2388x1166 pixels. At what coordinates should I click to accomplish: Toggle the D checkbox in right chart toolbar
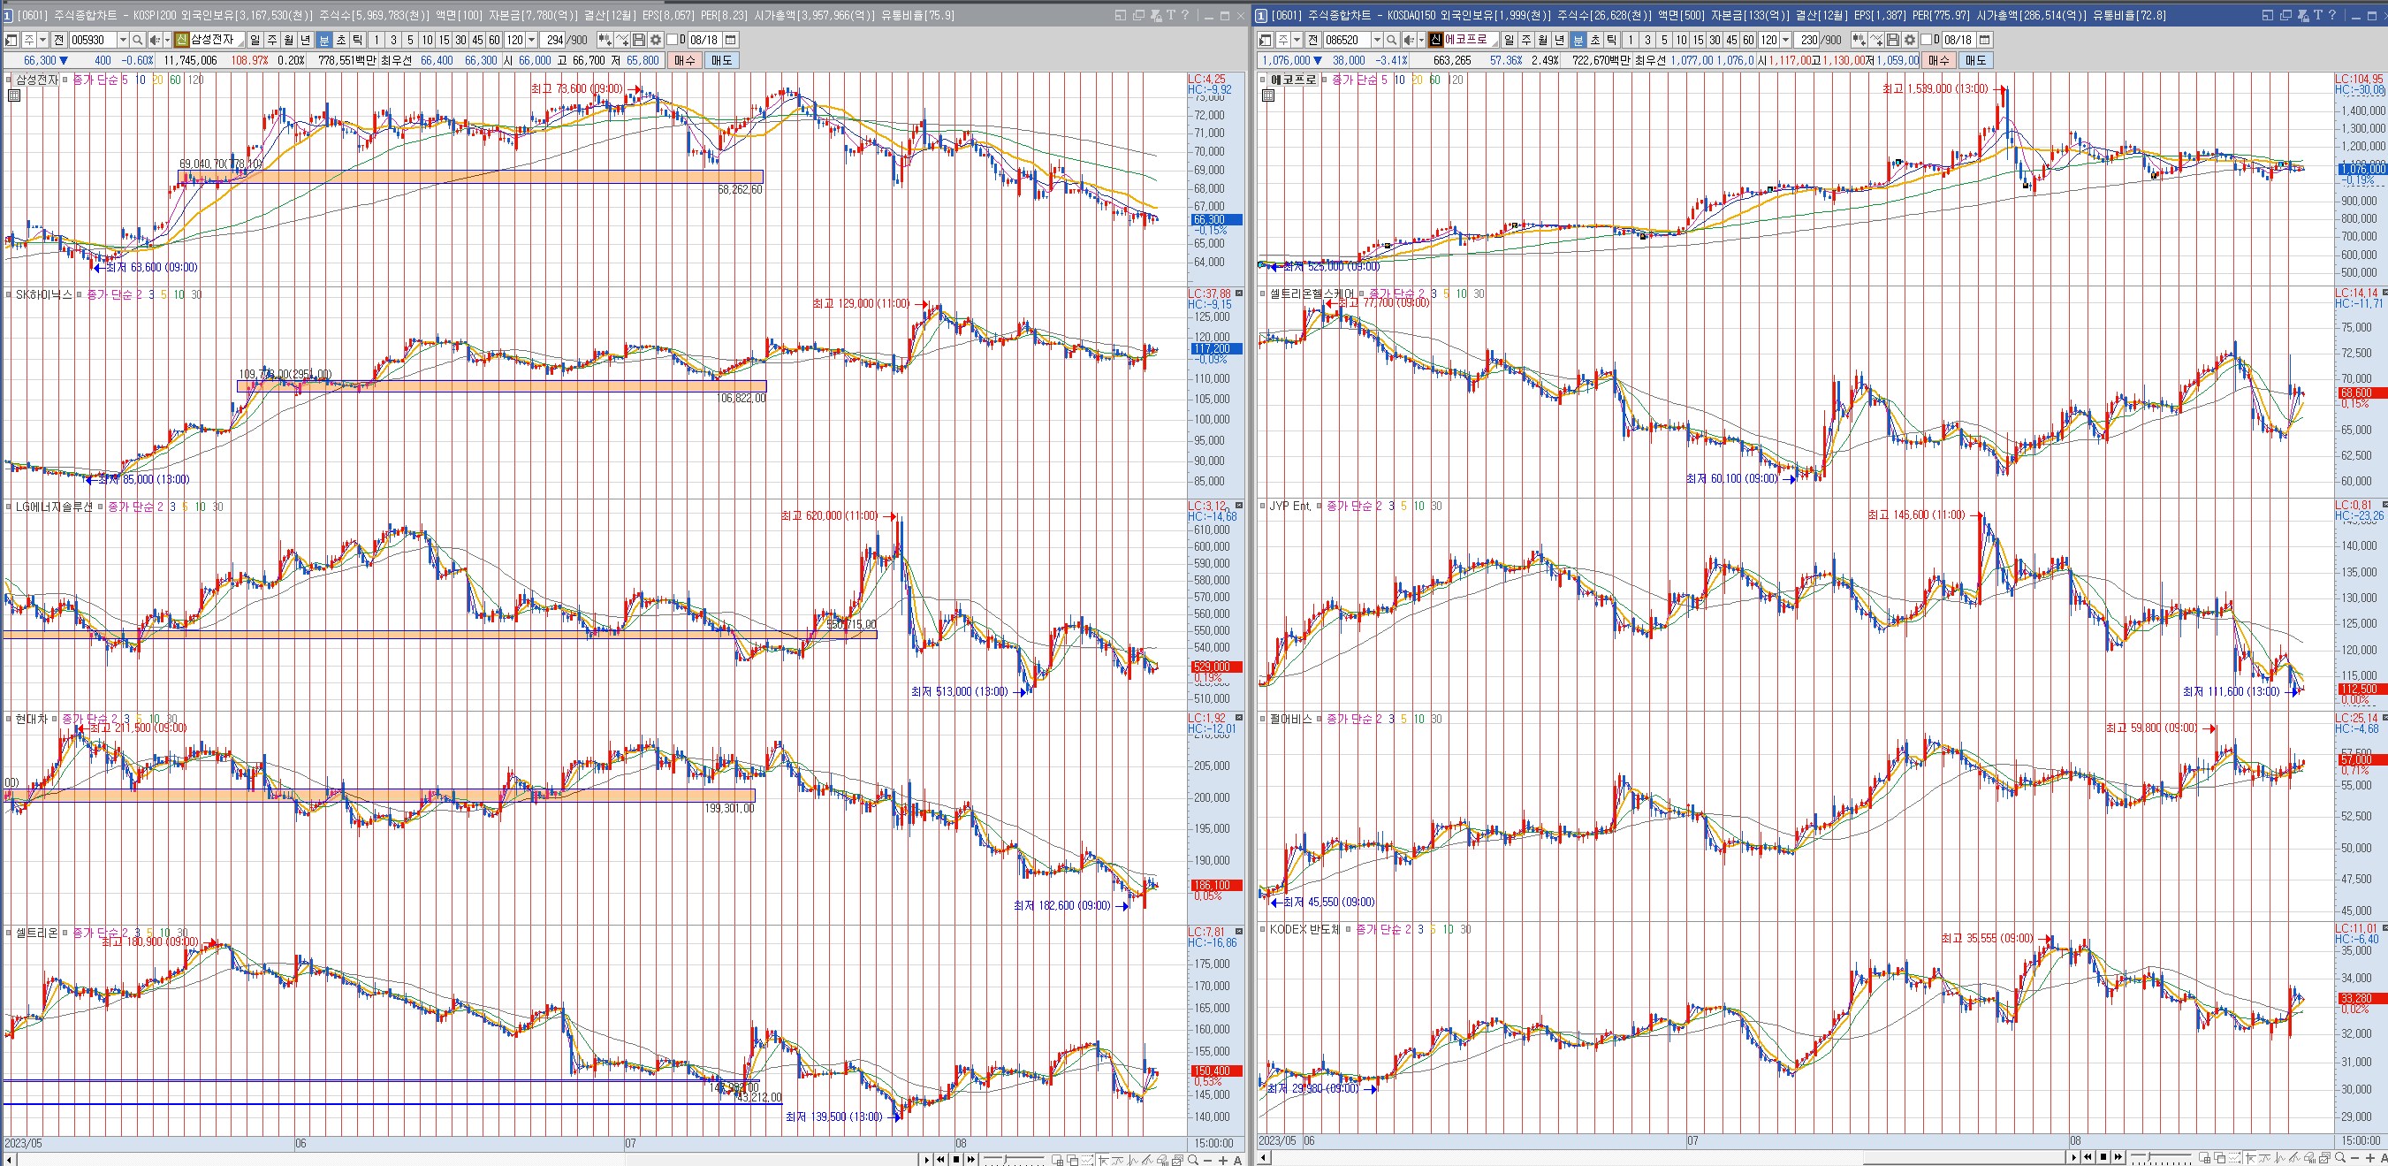click(x=1927, y=40)
